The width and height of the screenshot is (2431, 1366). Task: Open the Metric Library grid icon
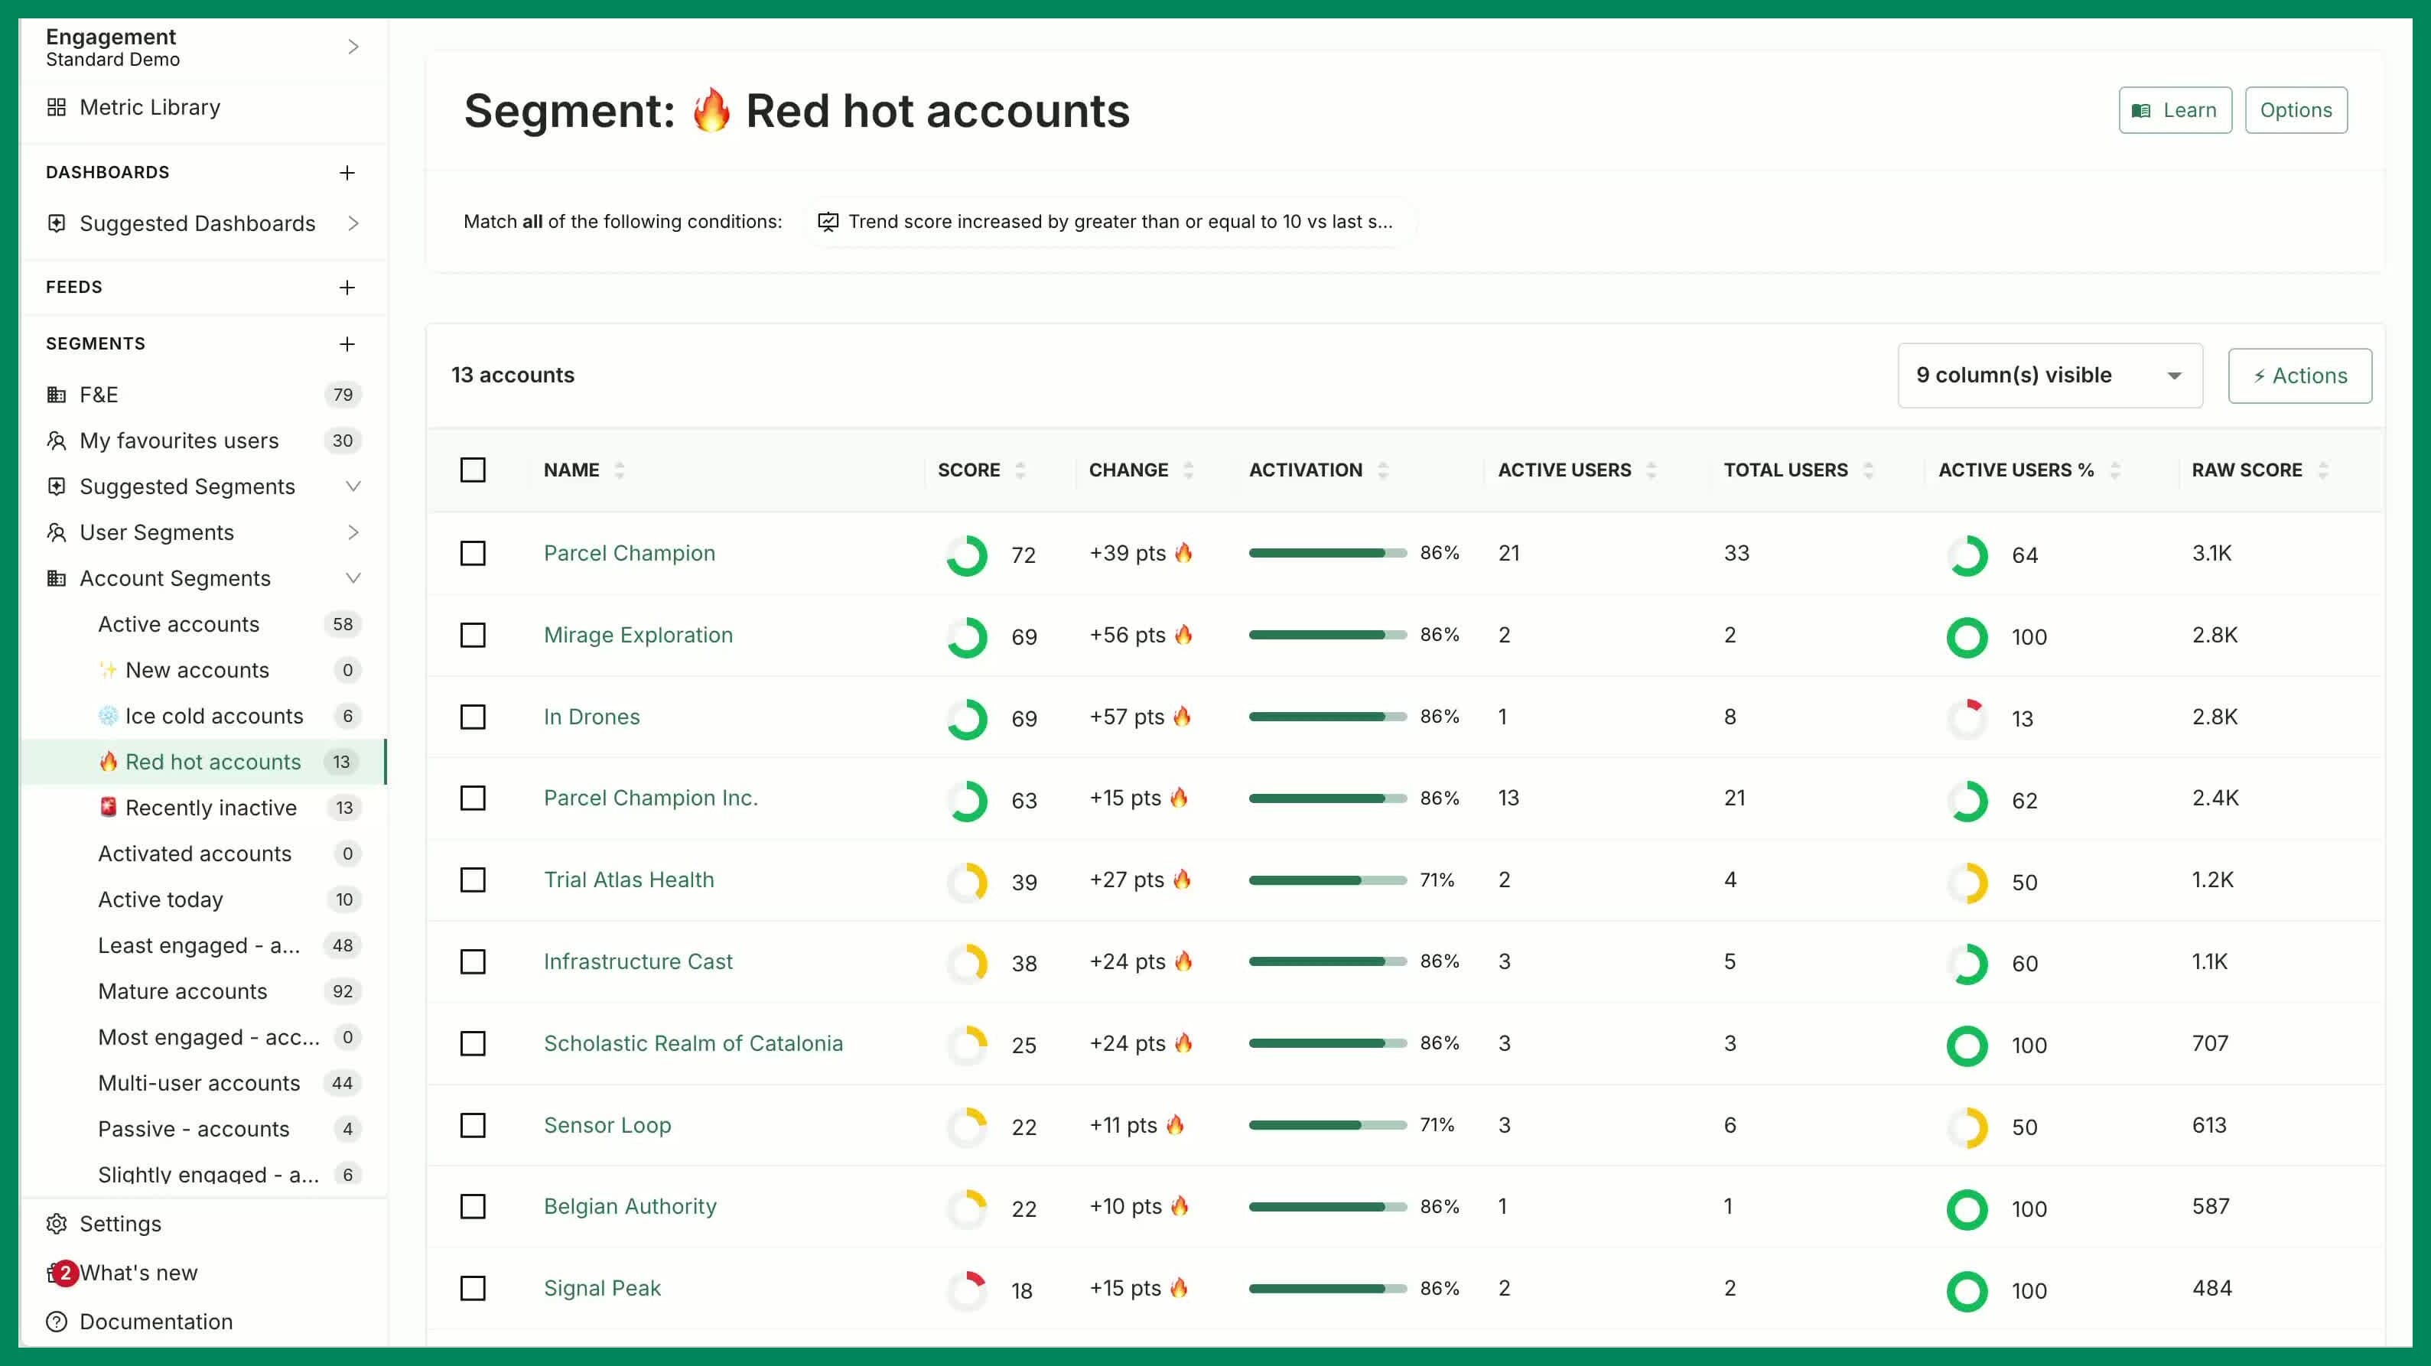tap(57, 108)
